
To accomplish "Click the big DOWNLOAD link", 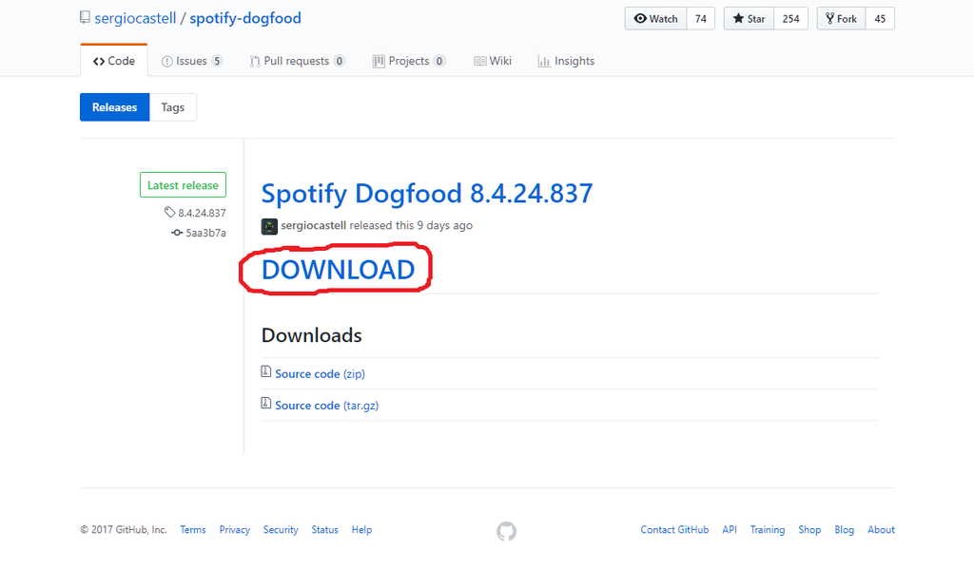I will pyautogui.click(x=338, y=270).
